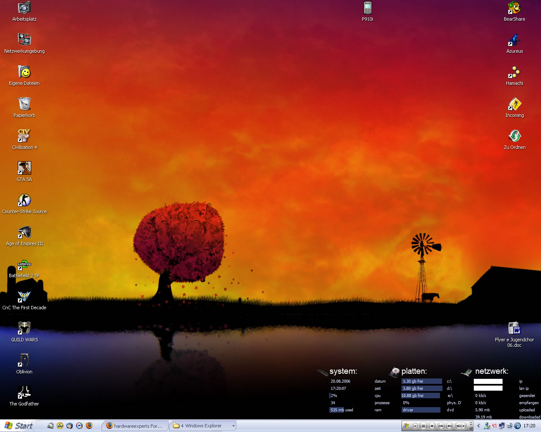This screenshot has width=541, height=432.
Task: Click the Counter-Strike Source shortcut
Action: pos(24,200)
